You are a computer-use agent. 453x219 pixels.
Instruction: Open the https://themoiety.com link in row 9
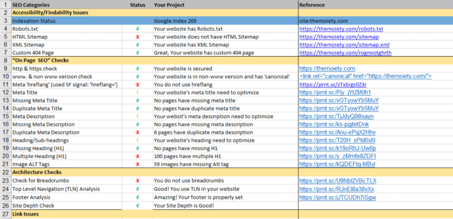click(x=327, y=68)
